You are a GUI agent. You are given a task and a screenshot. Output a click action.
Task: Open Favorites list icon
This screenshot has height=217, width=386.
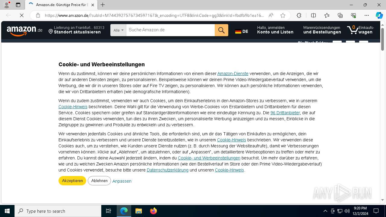pyautogui.click(x=327, y=15)
